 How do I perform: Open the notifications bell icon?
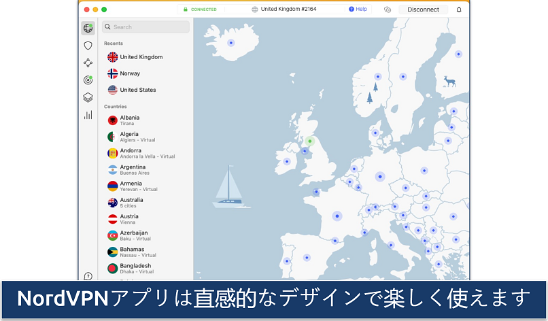[x=458, y=10]
